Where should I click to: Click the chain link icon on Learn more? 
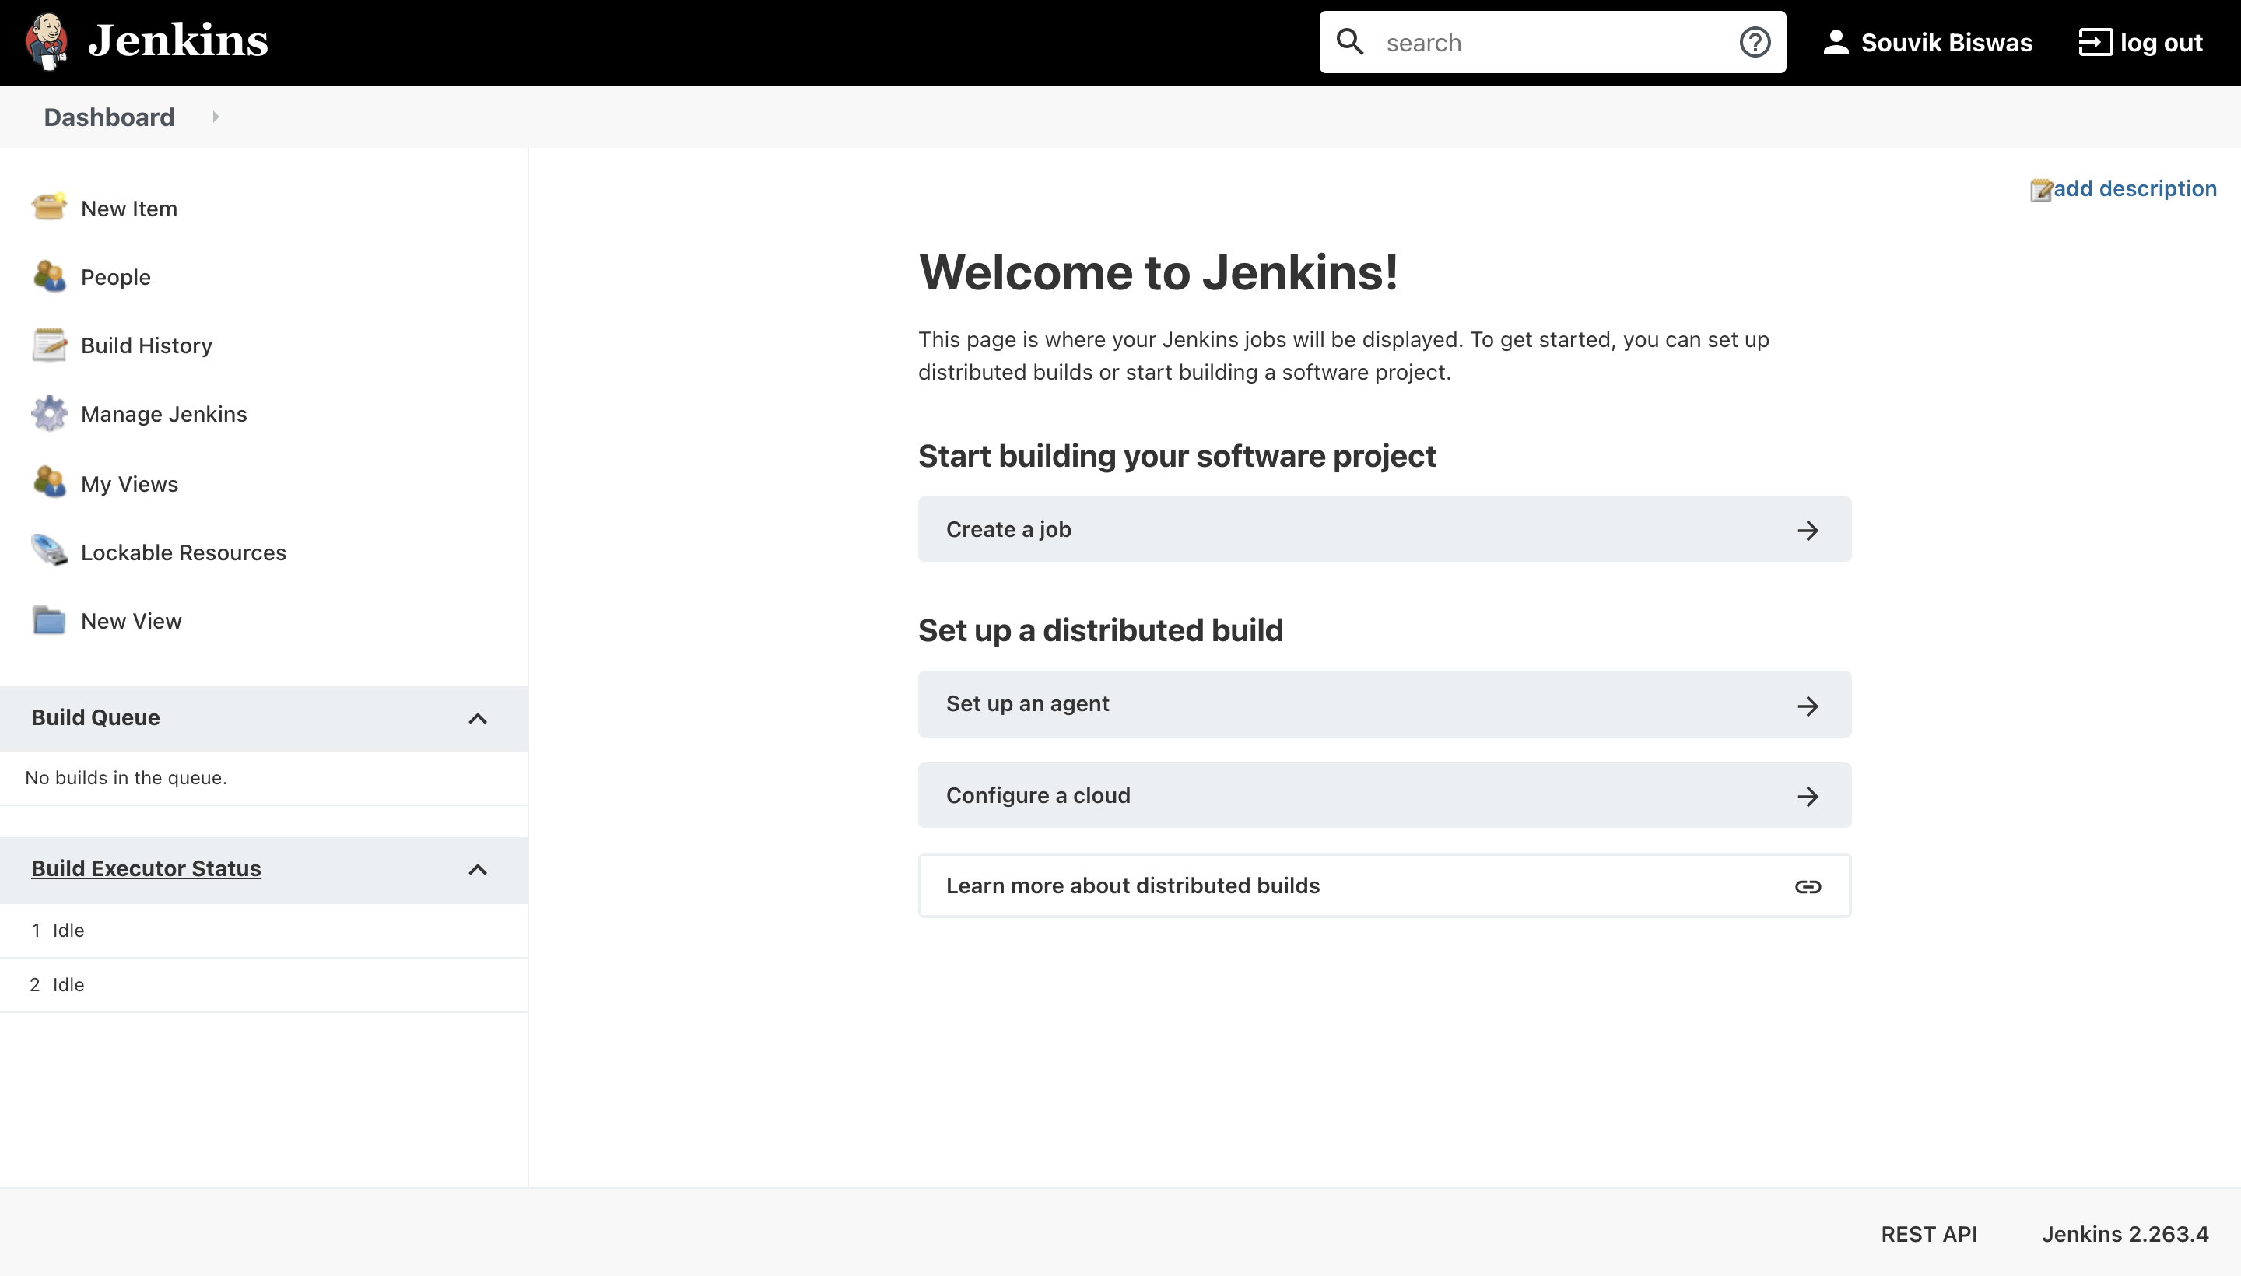1807,886
